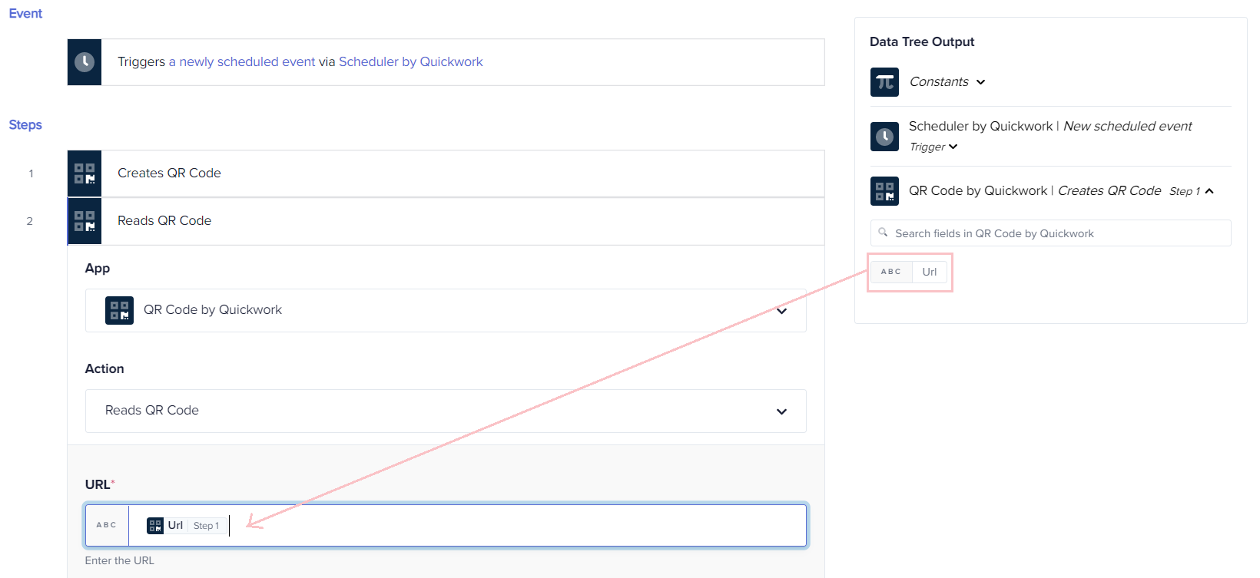Open the Action dropdown showing Reads QR Code
1260x578 pixels.
tap(446, 411)
